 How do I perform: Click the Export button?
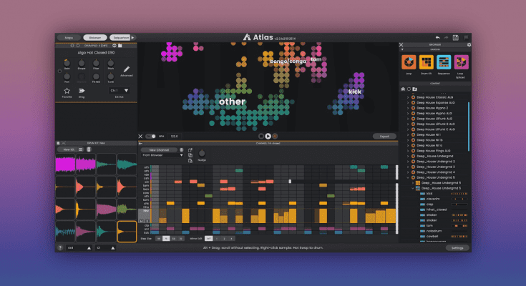tap(384, 136)
